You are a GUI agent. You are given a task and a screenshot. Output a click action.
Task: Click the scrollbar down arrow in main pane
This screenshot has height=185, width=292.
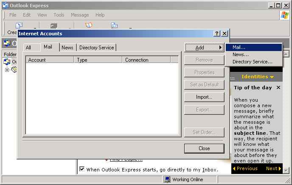(x=286, y=170)
